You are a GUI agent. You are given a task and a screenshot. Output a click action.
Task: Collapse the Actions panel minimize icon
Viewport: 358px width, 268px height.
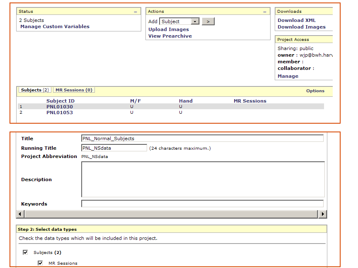click(265, 12)
